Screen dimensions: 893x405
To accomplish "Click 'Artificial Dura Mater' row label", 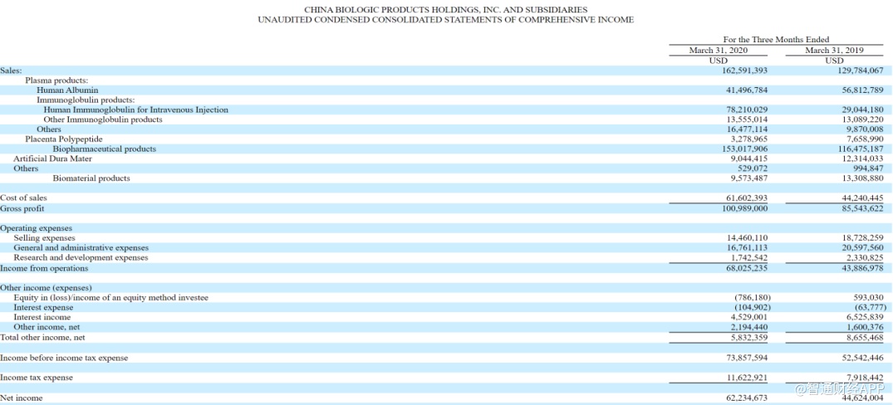I will [52, 159].
